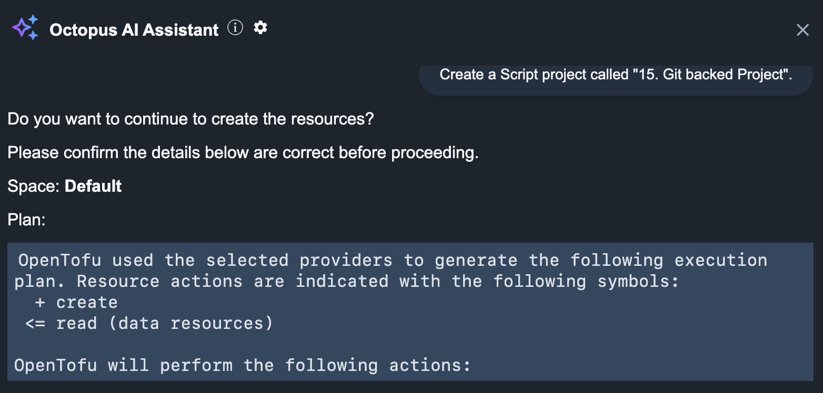Dismiss the assistant with the X button

pos(802,30)
